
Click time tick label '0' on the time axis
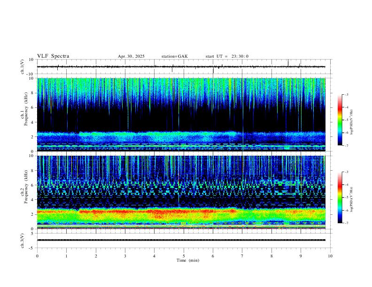[x=37, y=256]
